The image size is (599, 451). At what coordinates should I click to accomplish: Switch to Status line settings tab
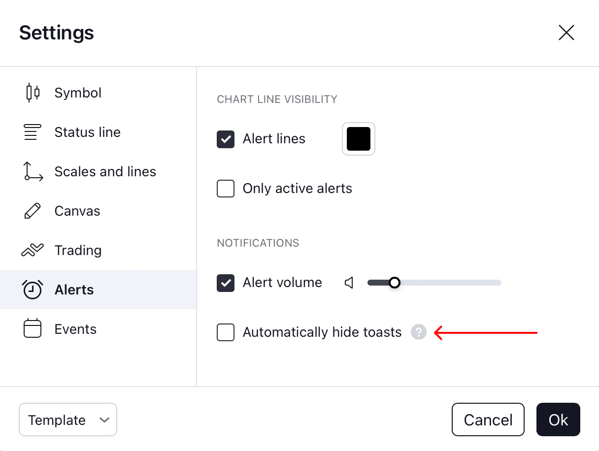(x=88, y=132)
